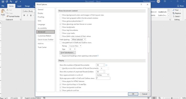Toggle the Italic formatting button
Viewport: 186px width, 99px height.
click(x=27, y=15)
